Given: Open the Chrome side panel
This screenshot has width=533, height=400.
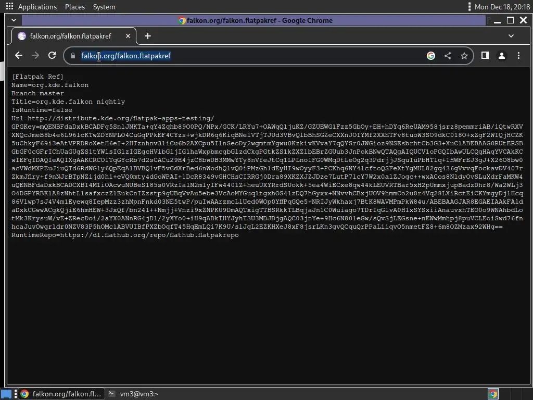Looking at the screenshot, I should pos(485,55).
